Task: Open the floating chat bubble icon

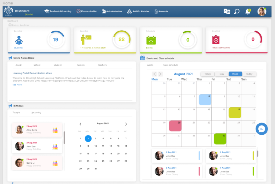Action: point(261,129)
